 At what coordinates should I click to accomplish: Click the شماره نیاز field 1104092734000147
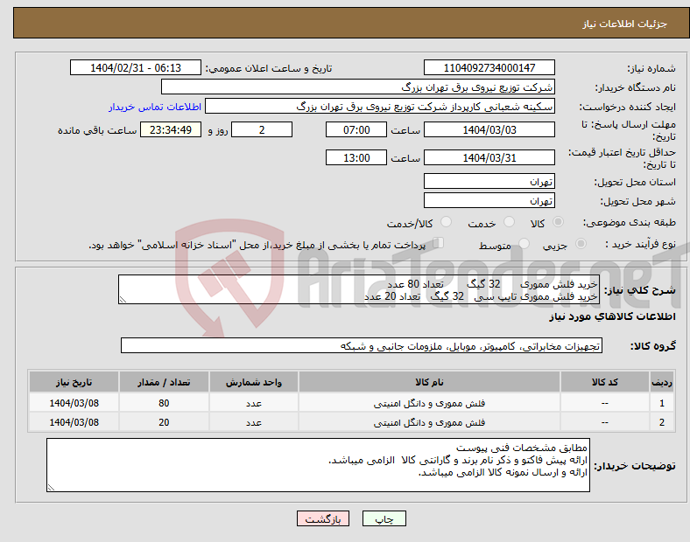point(489,67)
